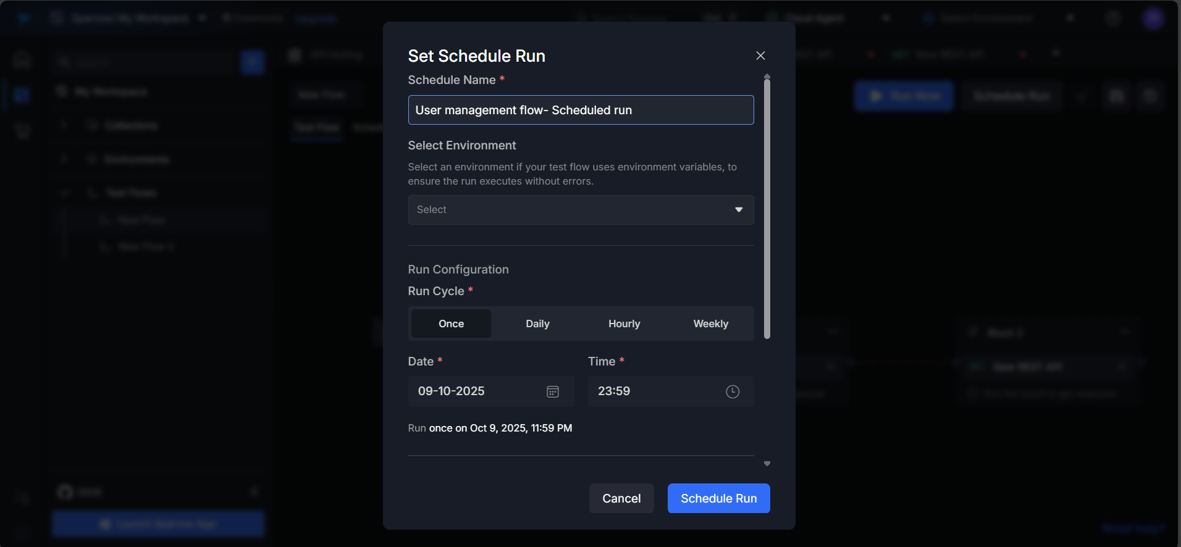Viewport: 1181px width, 547px height.
Task: Confirm with the blue Schedule Run button
Action: pyautogui.click(x=718, y=498)
